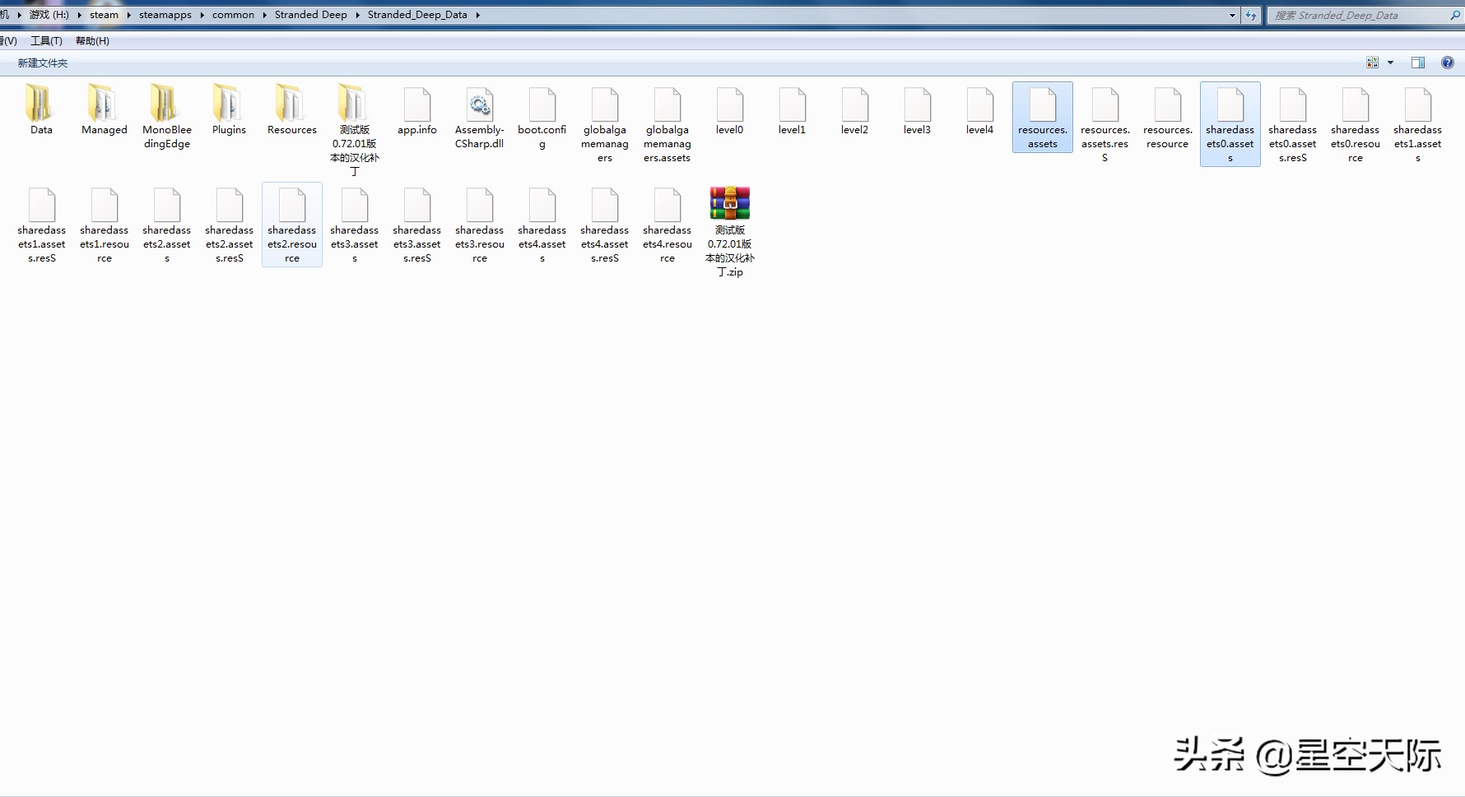Select the sharedassets3.assets file
The image size is (1465, 797).
[x=355, y=225]
